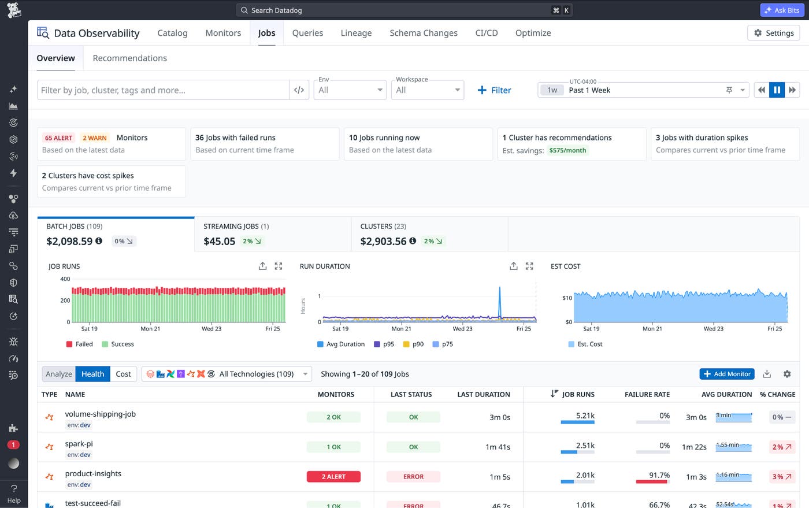This screenshot has width=809, height=508.
Task: Step the time frame backward
Action: click(x=762, y=90)
